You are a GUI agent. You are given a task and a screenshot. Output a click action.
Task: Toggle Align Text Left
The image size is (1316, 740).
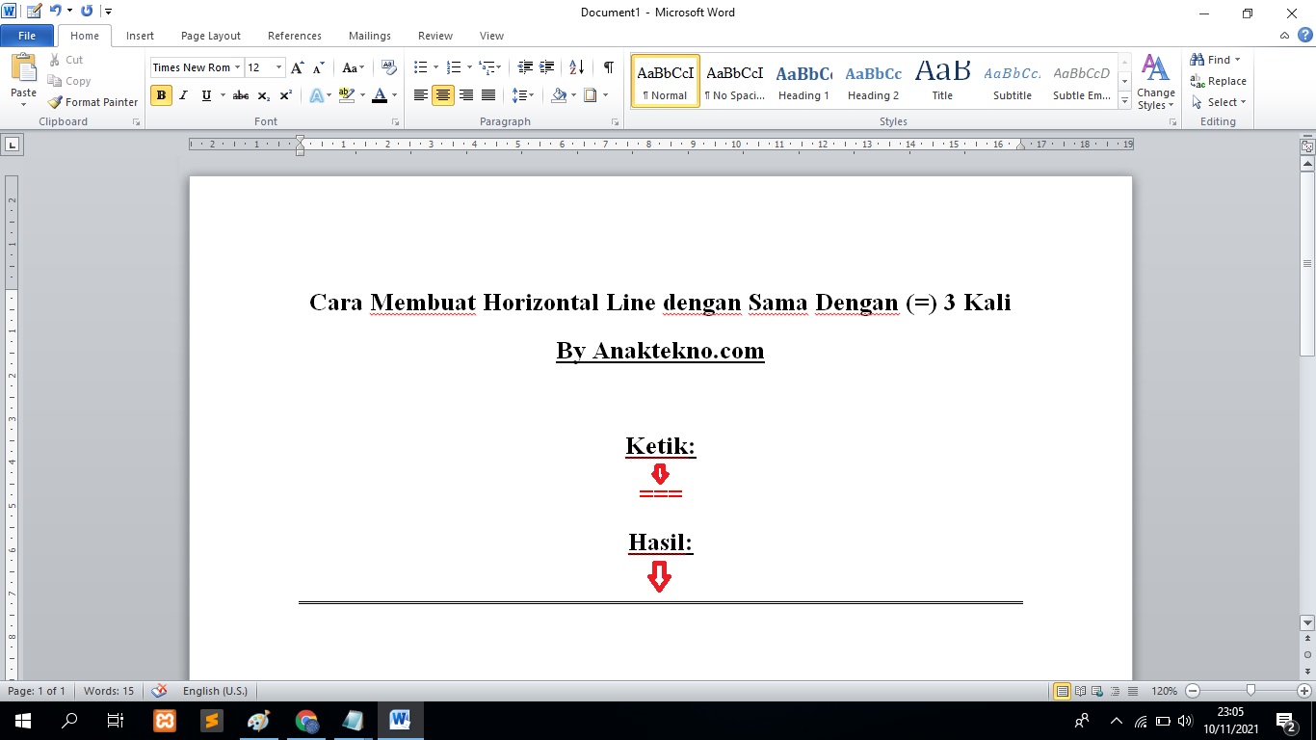420,95
